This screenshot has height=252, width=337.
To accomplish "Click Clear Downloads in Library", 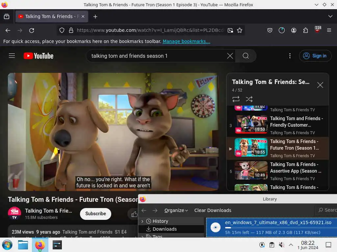I will [x=213, y=210].
